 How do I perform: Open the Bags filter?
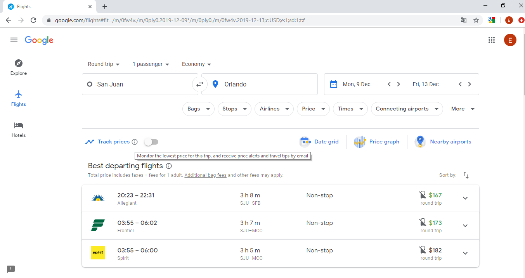click(x=198, y=109)
